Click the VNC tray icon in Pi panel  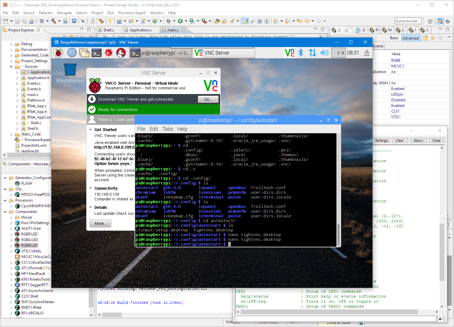[289, 53]
